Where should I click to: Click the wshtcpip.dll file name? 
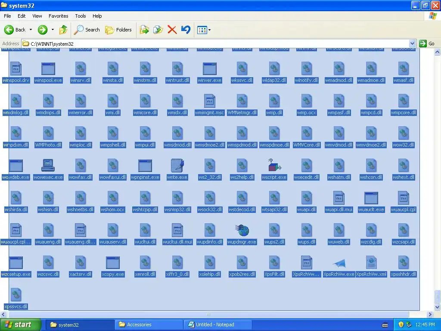point(145,210)
